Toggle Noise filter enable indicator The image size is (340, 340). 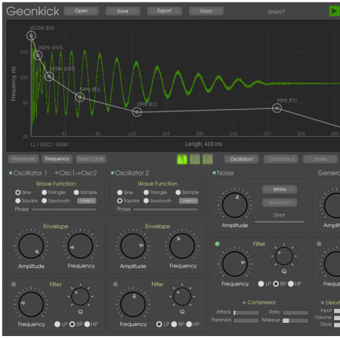[x=217, y=244]
